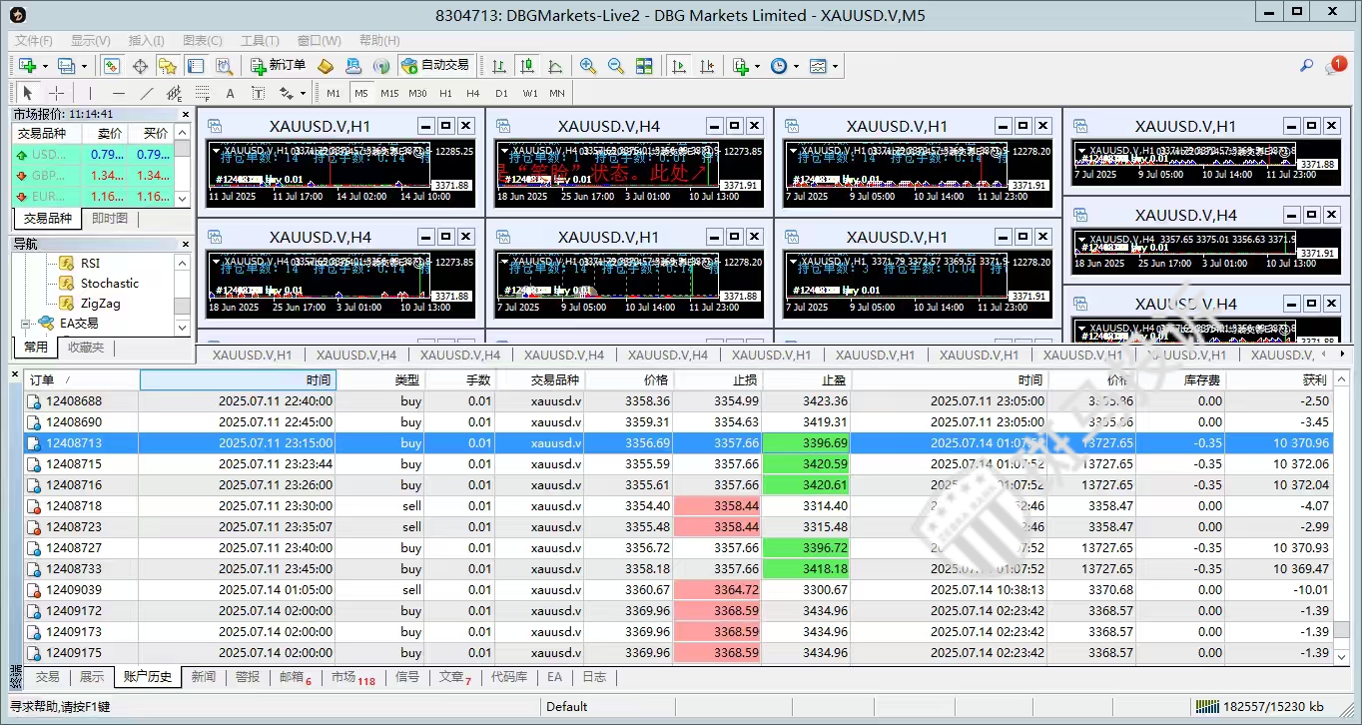
Task: Open the Profiles dropdown arrow
Action: (84, 66)
